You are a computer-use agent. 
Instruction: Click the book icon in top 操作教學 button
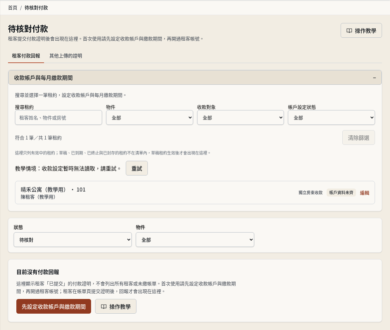pos(349,31)
